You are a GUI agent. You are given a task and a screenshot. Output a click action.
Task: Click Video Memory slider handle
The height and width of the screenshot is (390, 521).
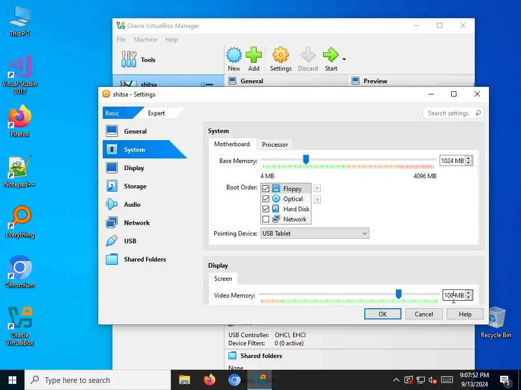(x=398, y=294)
